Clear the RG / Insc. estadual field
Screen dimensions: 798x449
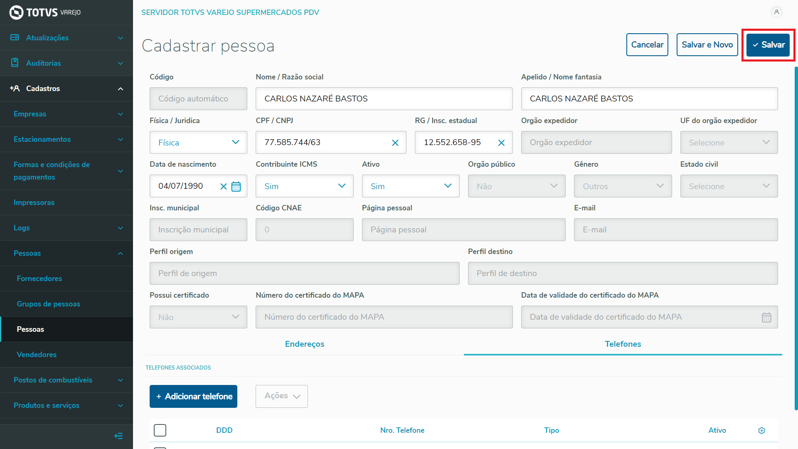(501, 143)
